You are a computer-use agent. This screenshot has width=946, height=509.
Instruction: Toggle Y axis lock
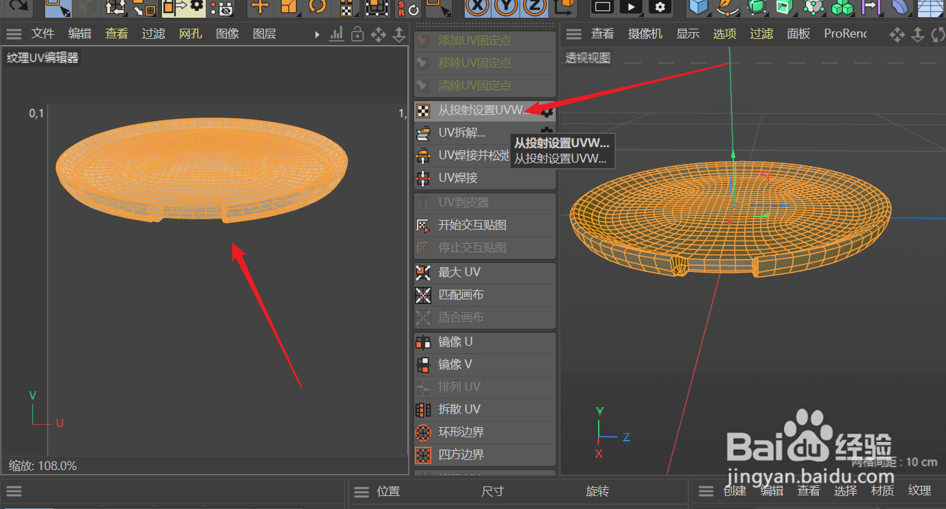coord(506,7)
